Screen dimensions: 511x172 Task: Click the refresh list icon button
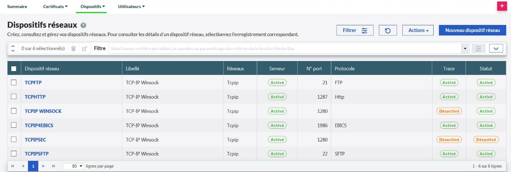[388, 31]
